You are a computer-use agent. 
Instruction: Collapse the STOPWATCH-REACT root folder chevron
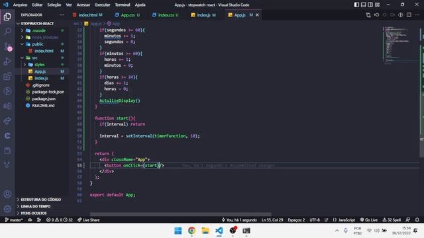(x=18, y=24)
